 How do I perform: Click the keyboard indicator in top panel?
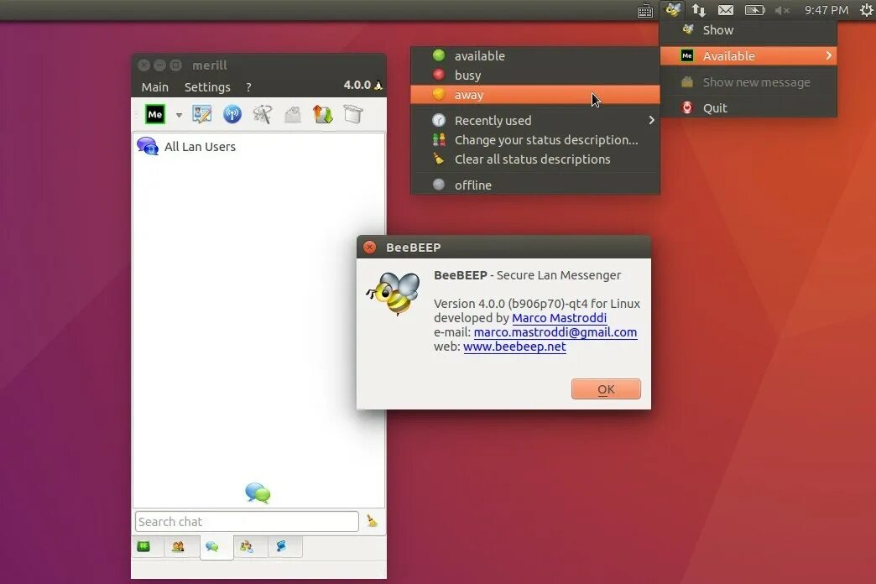(x=644, y=10)
